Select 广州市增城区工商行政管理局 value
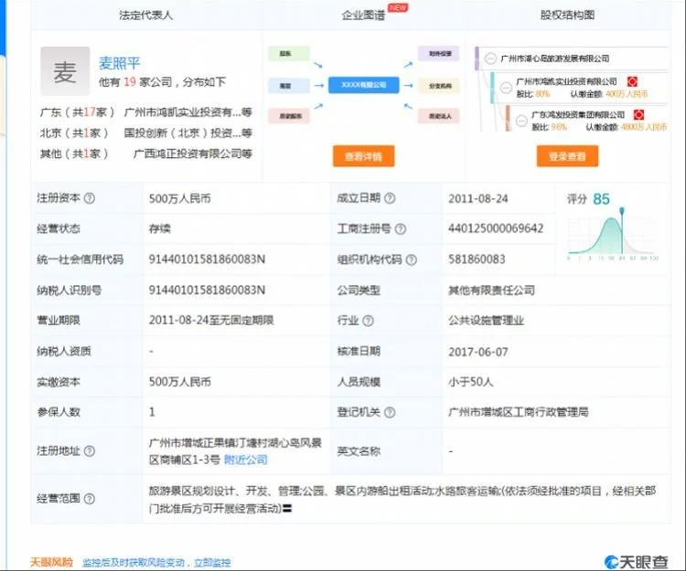Viewport: 686px width, 571px height. point(519,412)
